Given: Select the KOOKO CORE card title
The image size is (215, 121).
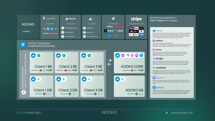Looking at the screenshot, I should (132, 66).
